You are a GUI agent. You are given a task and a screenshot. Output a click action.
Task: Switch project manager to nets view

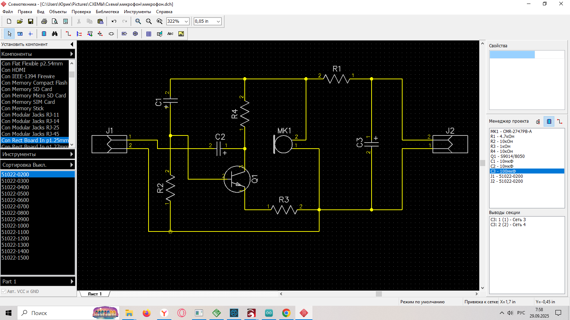click(560, 122)
